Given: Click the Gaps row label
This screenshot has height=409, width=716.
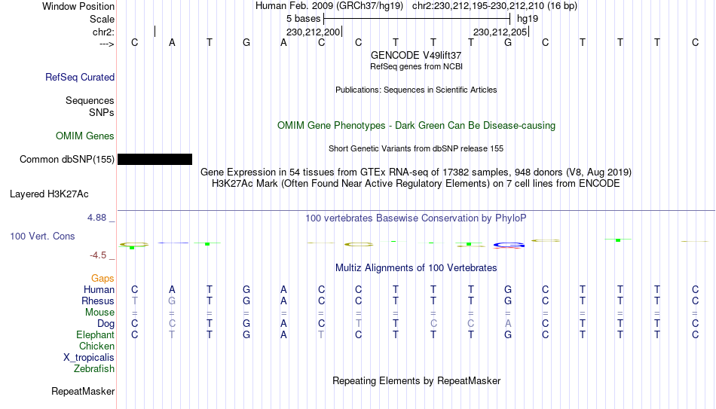Looking at the screenshot, I should [x=103, y=279].
